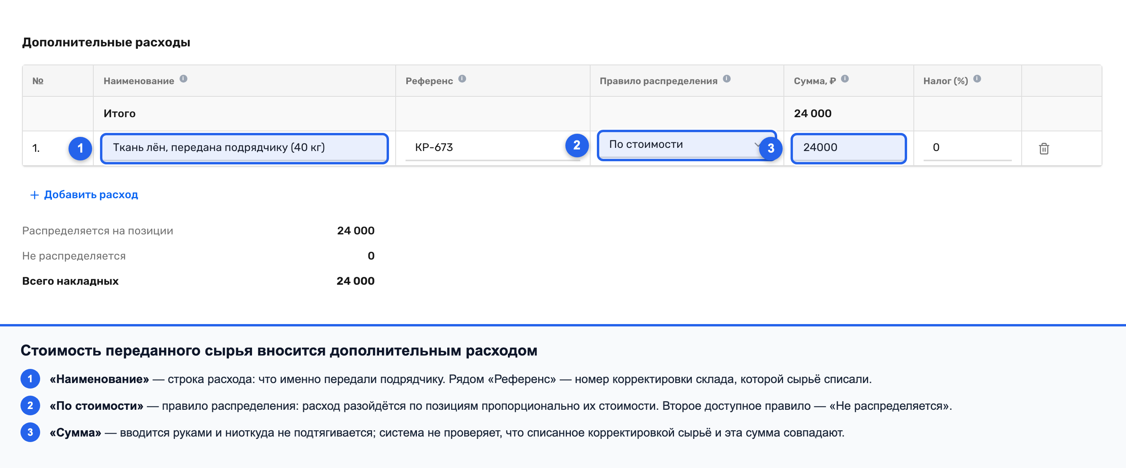Click row number 1. in the table
The image size is (1126, 468).
[x=36, y=148]
